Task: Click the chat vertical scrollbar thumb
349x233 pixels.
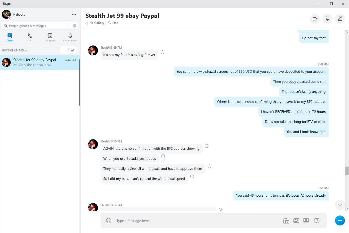Action: 347,171
